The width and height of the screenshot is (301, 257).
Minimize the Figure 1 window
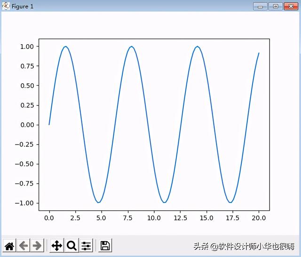[260, 7]
